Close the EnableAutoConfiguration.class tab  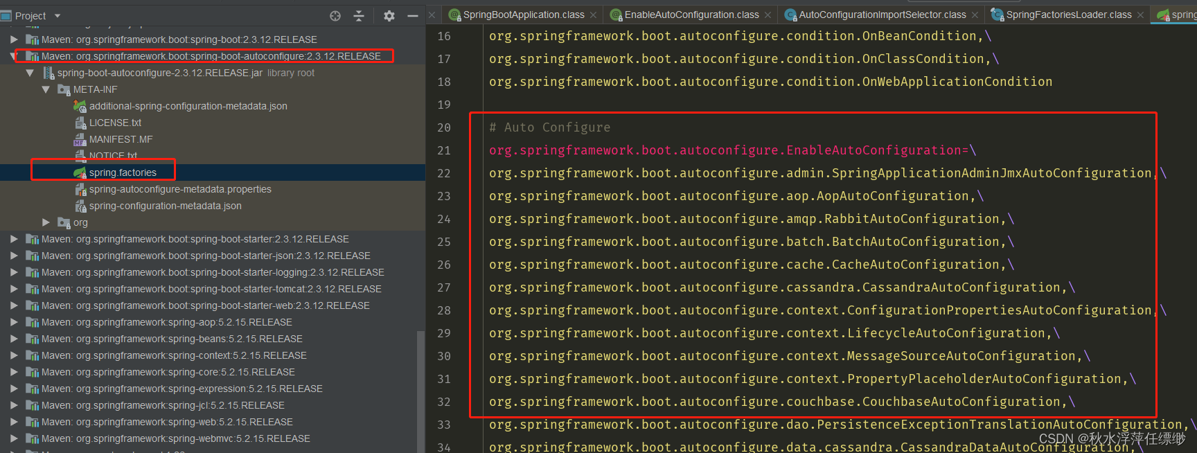(768, 15)
